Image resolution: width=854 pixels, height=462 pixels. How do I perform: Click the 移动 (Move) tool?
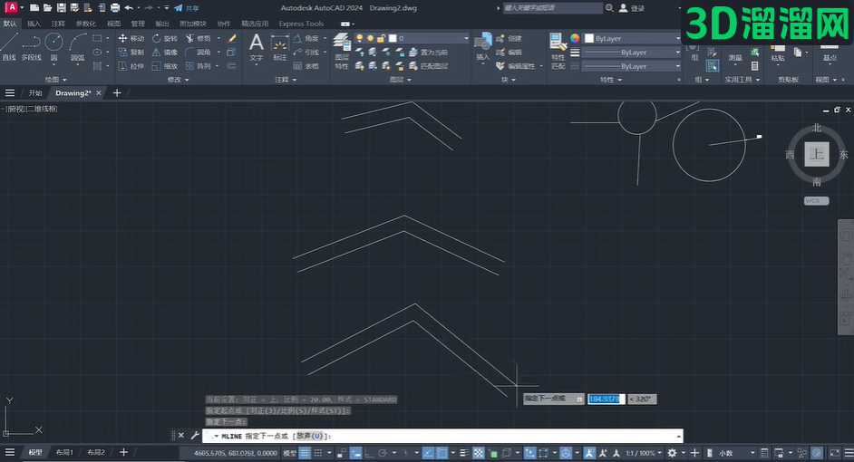tap(131, 38)
